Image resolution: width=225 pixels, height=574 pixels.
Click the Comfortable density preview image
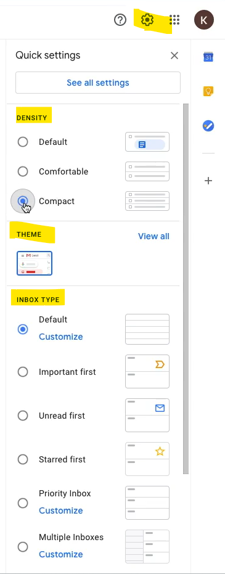(147, 171)
